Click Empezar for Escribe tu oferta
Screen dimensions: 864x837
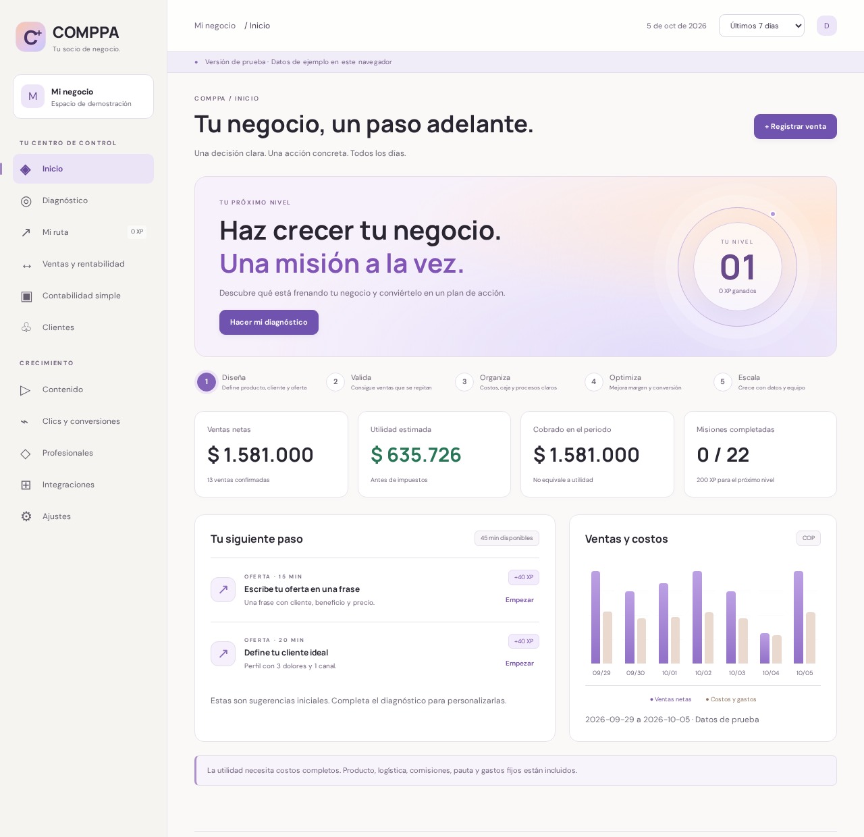coord(520,600)
